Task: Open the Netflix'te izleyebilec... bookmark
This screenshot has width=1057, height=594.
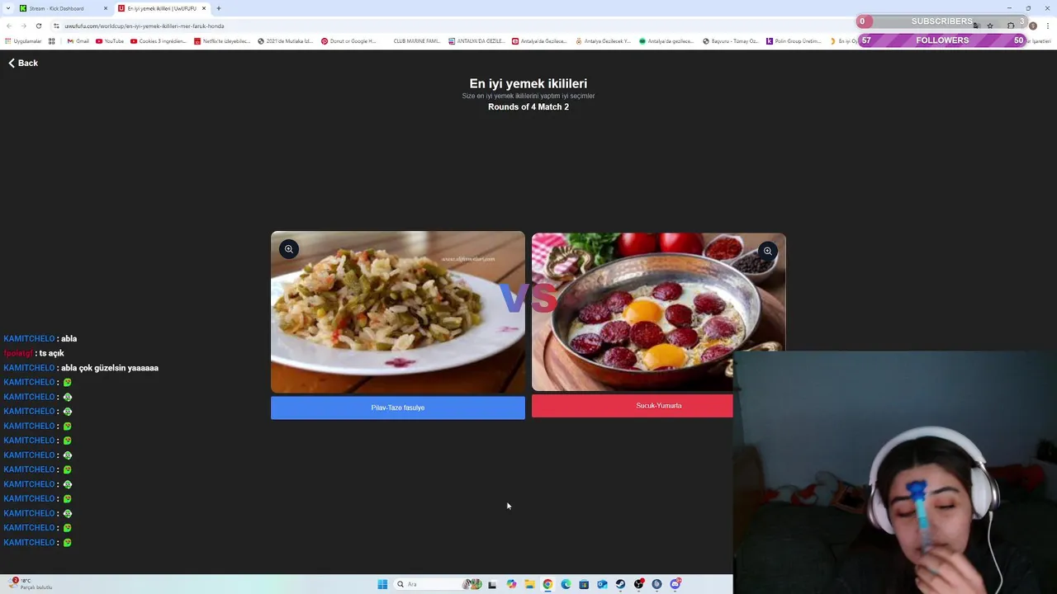Action: (x=221, y=40)
